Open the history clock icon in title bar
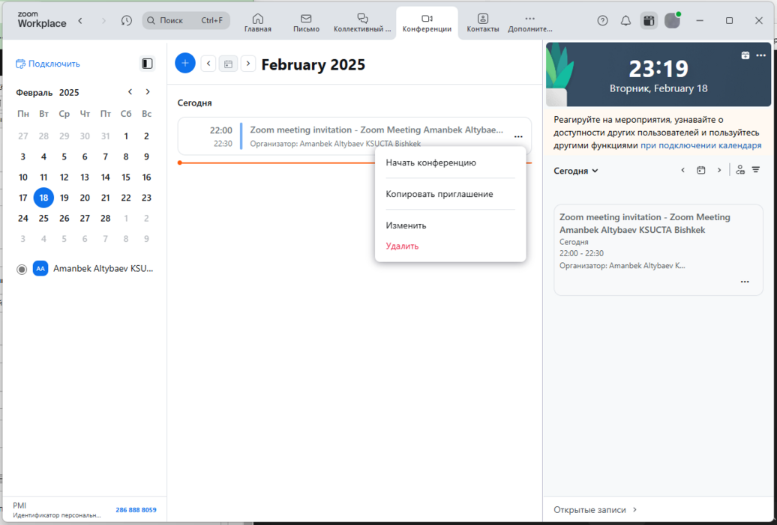Screen dimensions: 777x525 click(127, 21)
